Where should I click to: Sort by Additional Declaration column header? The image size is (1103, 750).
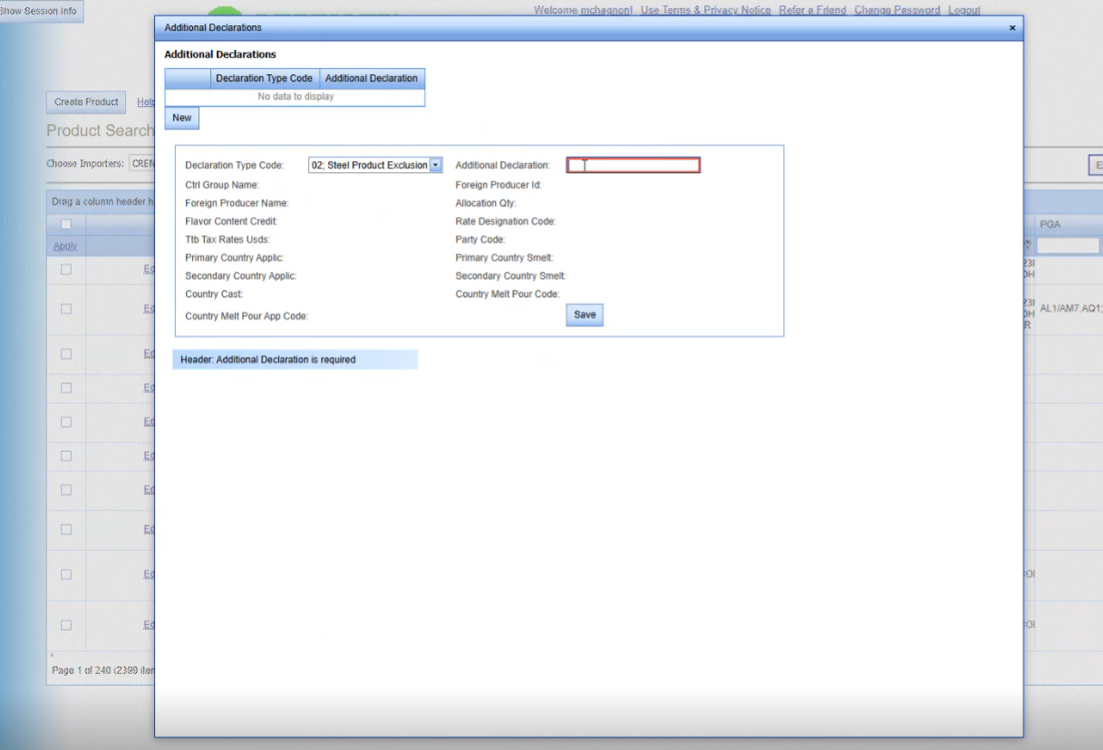pos(371,79)
